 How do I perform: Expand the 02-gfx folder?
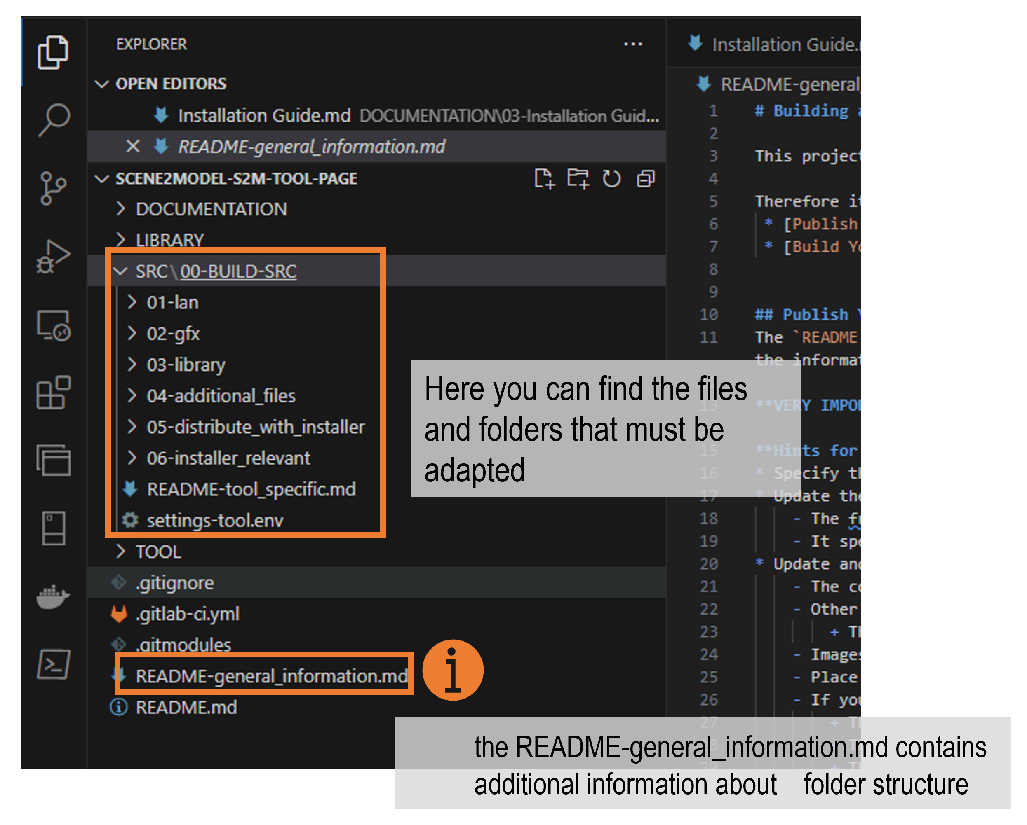(132, 334)
